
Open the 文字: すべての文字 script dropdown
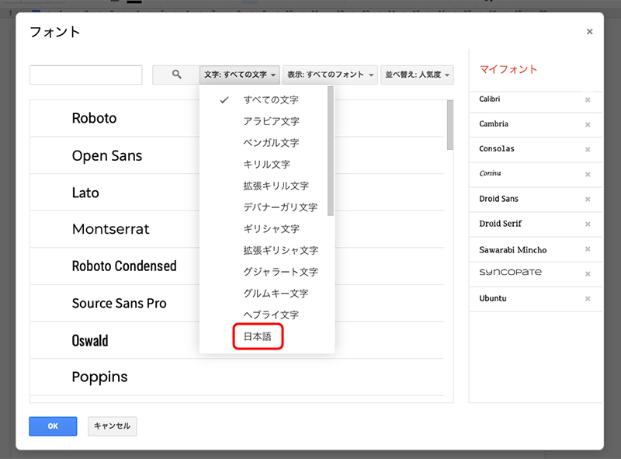pos(240,75)
